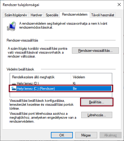The height and width of the screenshot is (141, 124).
Task: Select Helyi lemez (C:) (Rendszer) row
Action: [x=61, y=89]
